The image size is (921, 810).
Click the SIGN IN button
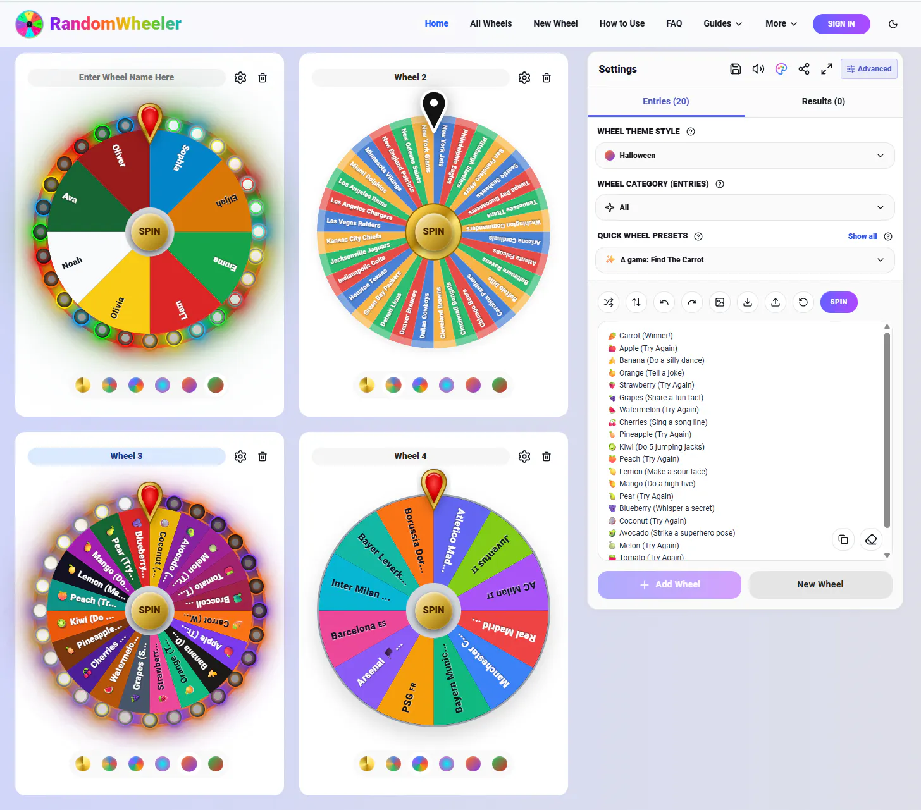tap(841, 24)
